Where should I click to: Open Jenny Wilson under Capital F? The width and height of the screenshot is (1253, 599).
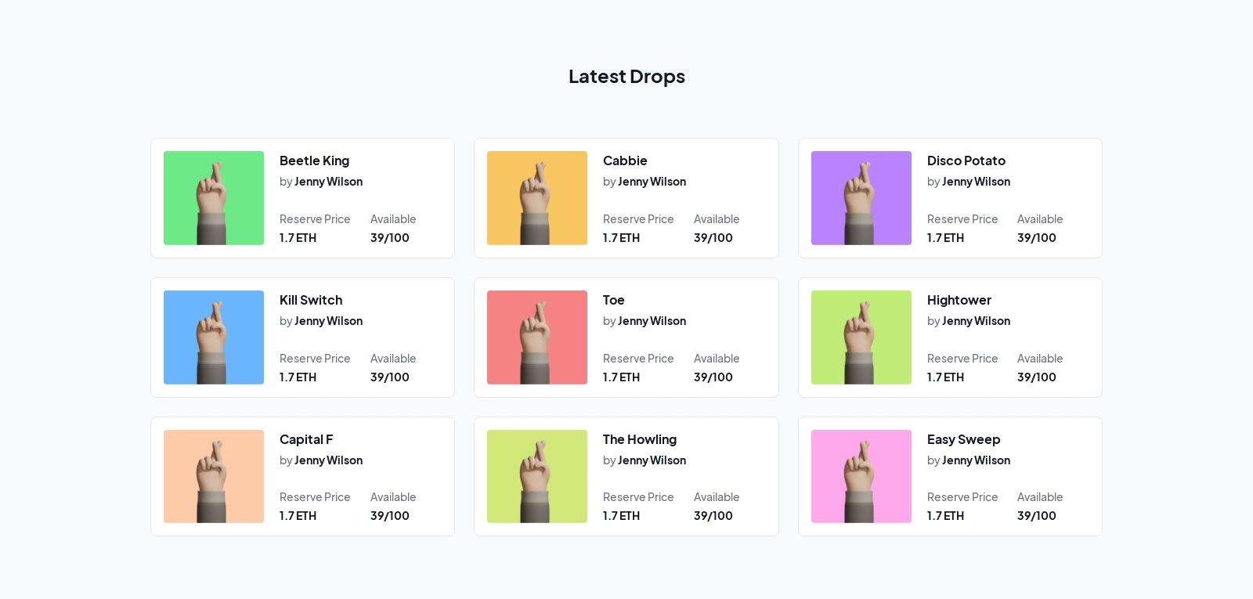click(329, 460)
